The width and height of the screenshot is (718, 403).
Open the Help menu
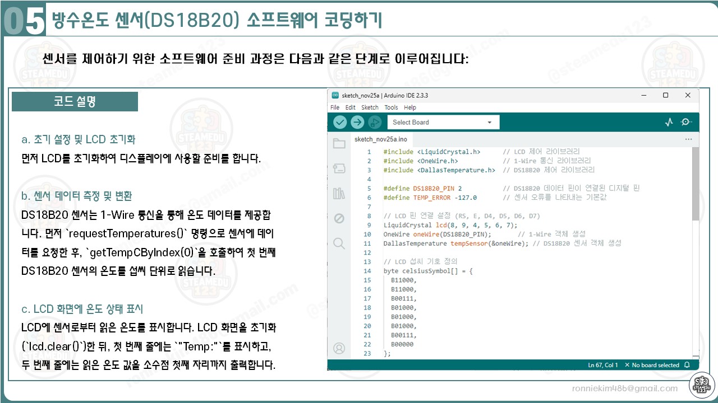[410, 107]
